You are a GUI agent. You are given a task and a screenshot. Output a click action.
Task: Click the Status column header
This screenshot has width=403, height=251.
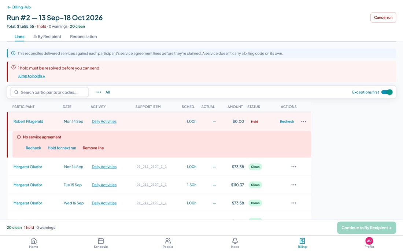pos(254,107)
